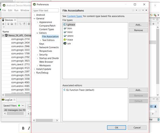This screenshot has height=133, width=160.
Task: Expand the Android preferences node
Action: coord(34,15)
